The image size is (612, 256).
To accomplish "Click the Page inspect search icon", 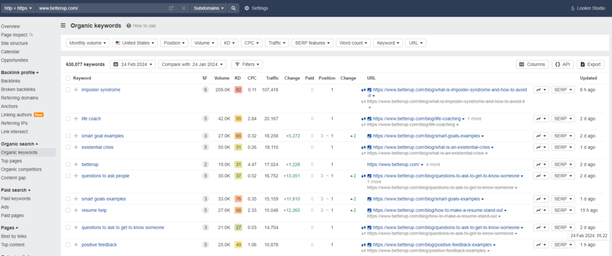I will (x=31, y=35).
